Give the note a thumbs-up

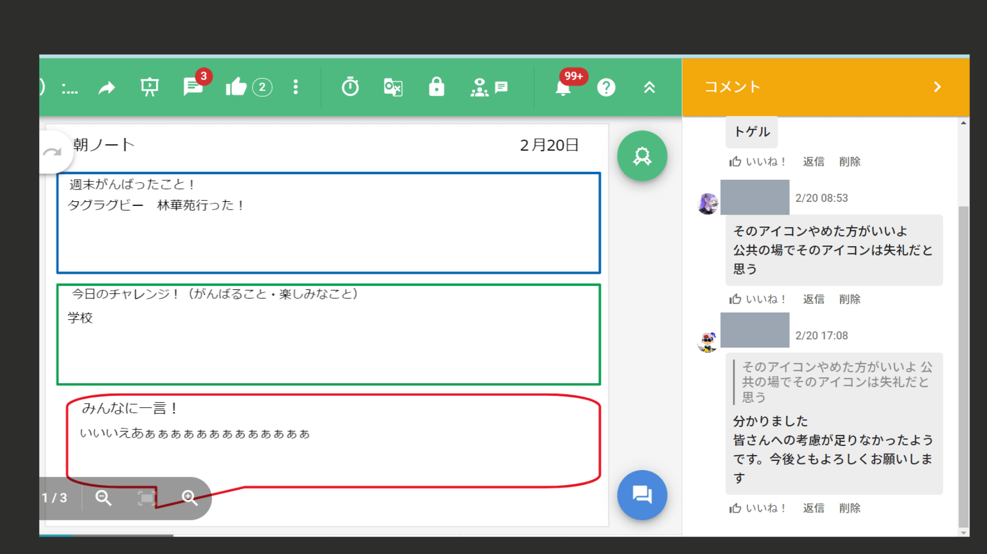(x=236, y=87)
